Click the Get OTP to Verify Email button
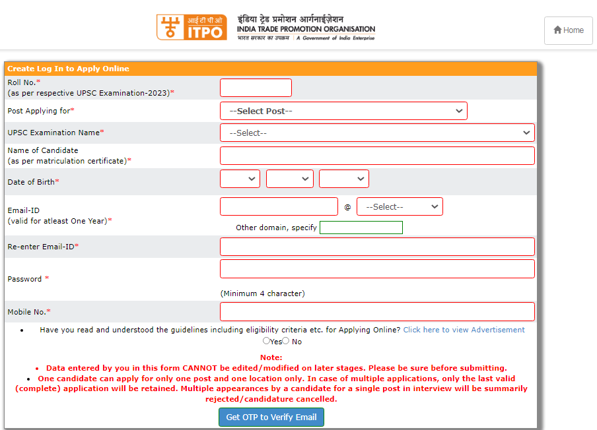 271,417
